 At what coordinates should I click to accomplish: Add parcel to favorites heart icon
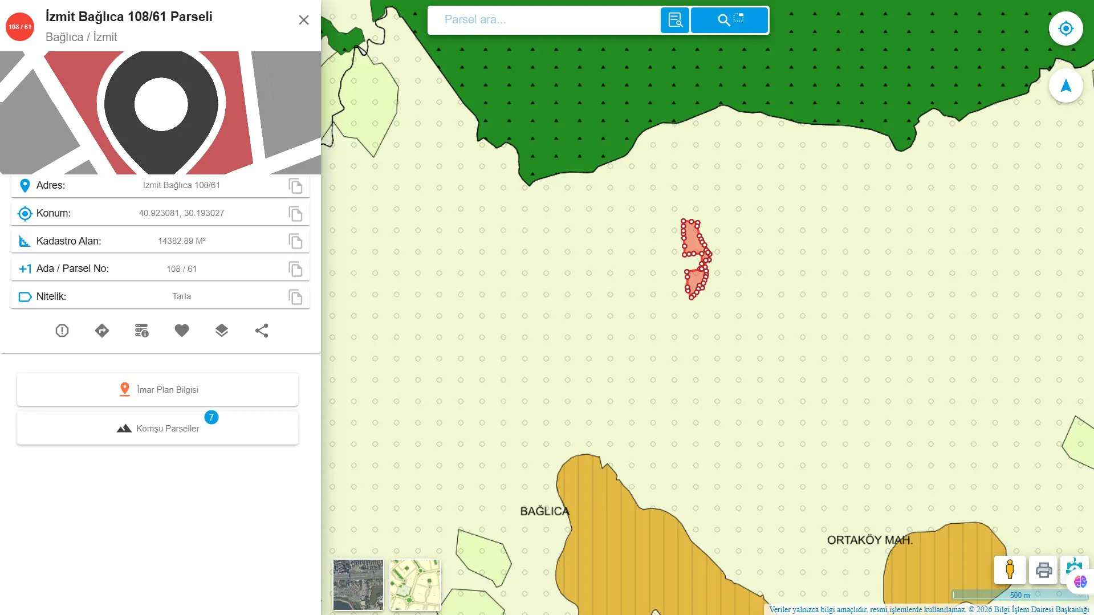click(x=182, y=331)
